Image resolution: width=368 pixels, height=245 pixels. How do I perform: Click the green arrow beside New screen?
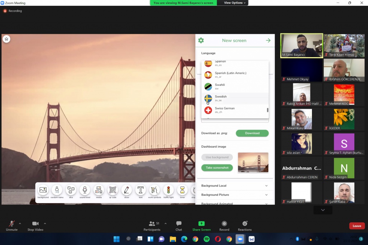tap(268, 40)
